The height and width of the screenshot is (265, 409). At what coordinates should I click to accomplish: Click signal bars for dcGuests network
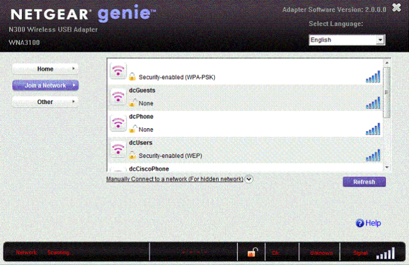tap(372, 103)
